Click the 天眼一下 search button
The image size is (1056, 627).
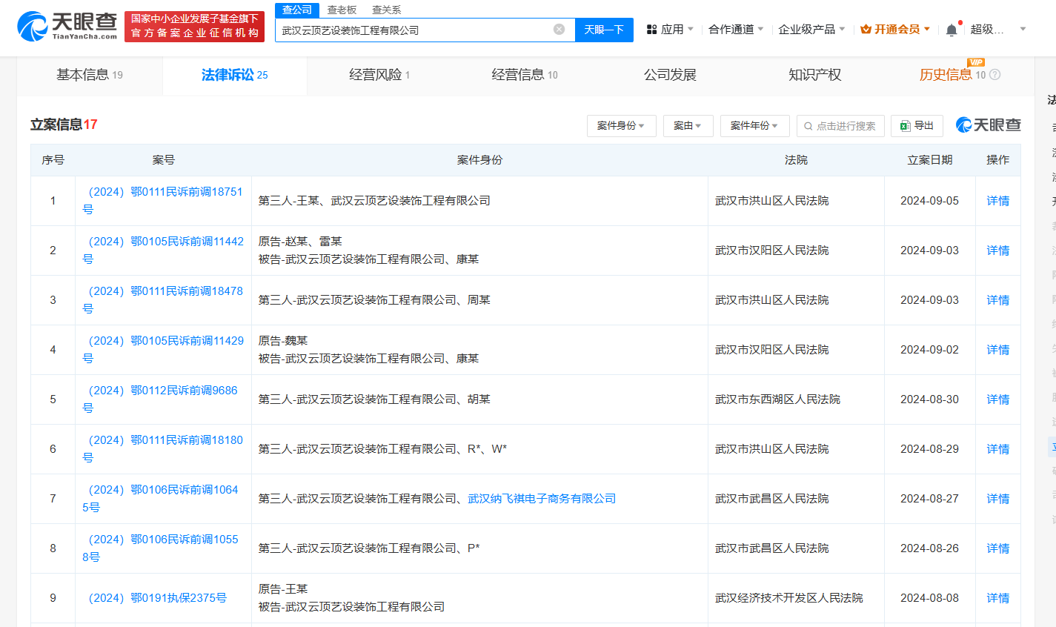(x=604, y=29)
